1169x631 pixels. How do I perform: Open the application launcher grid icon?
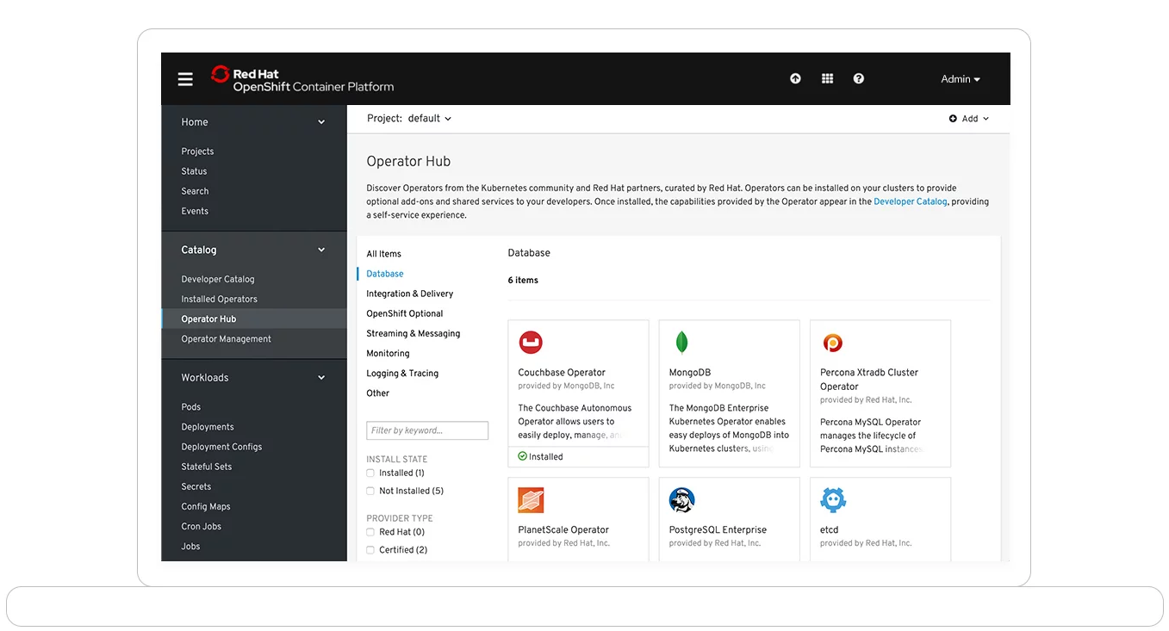pos(827,78)
